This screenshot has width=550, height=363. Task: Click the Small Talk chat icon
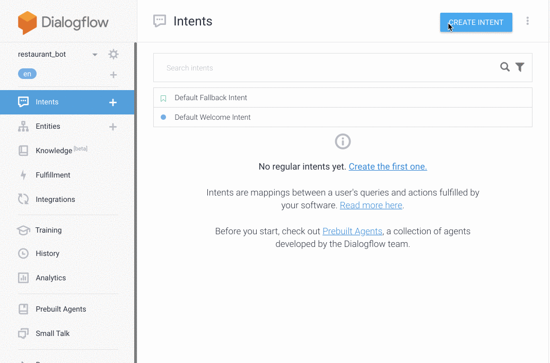tap(23, 333)
